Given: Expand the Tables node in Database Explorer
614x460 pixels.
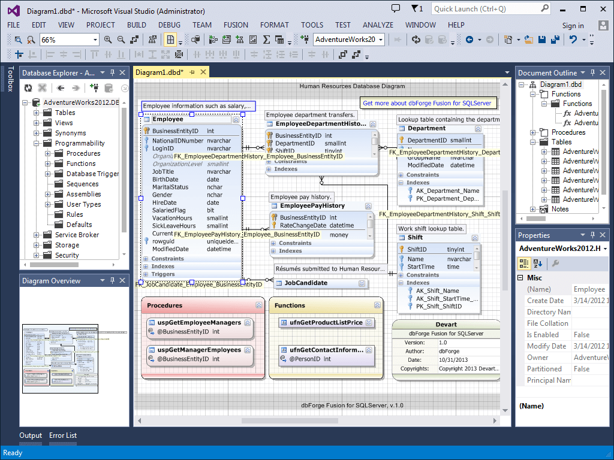Looking at the screenshot, I should (x=36, y=113).
